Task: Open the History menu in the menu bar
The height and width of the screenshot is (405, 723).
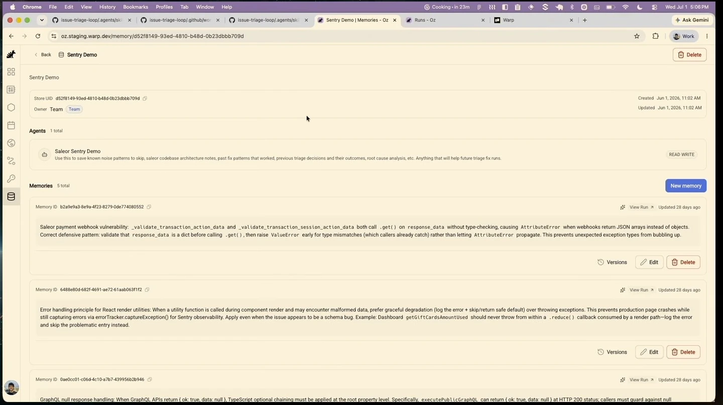Action: [x=107, y=7]
